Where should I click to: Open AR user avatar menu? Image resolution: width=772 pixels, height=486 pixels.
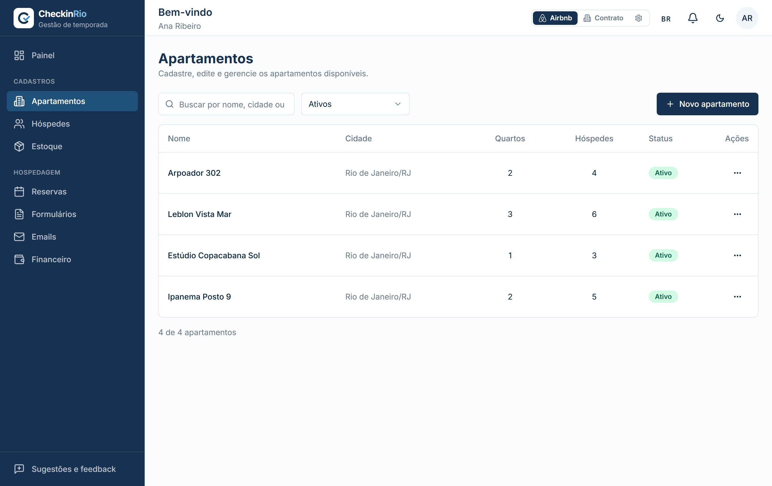click(747, 18)
